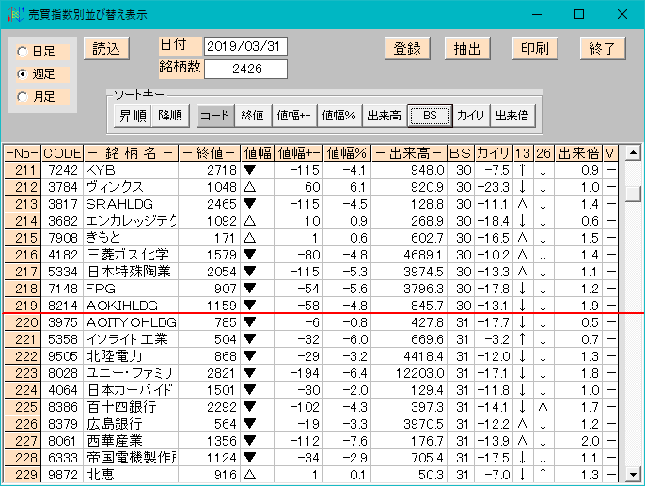Click the 西華産業 stock name
The height and width of the screenshot is (486, 645).
point(115,441)
